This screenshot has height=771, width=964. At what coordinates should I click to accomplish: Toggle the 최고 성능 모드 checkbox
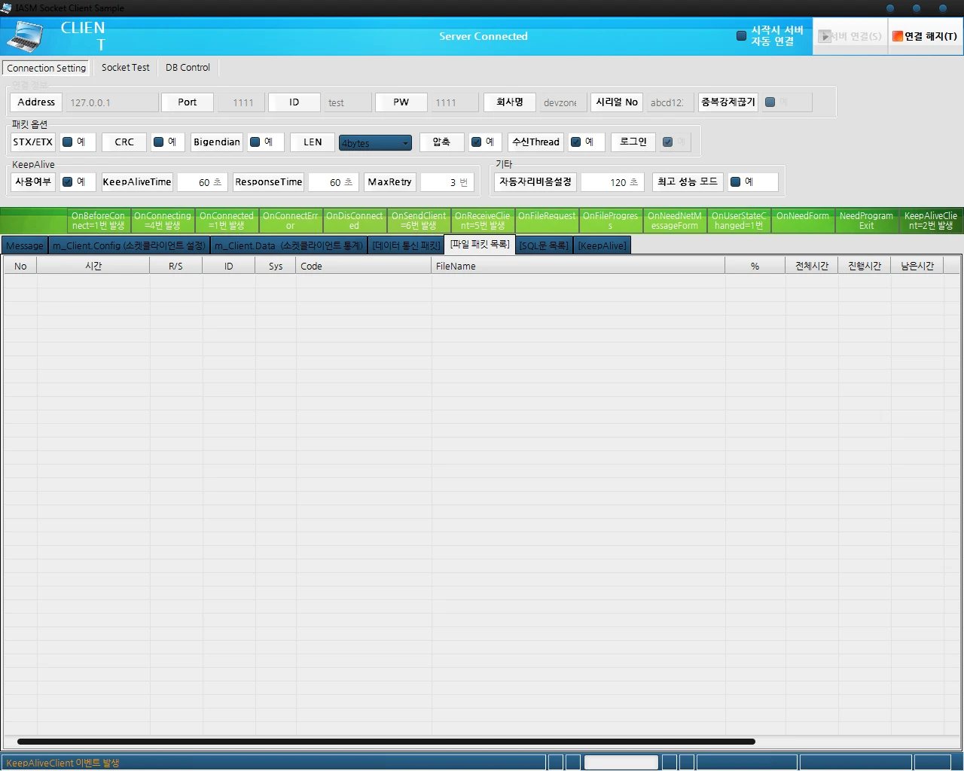(x=735, y=181)
